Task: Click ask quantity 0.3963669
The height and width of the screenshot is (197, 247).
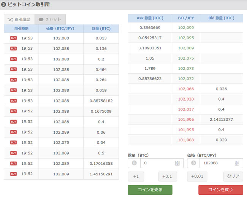Action: 150,28
